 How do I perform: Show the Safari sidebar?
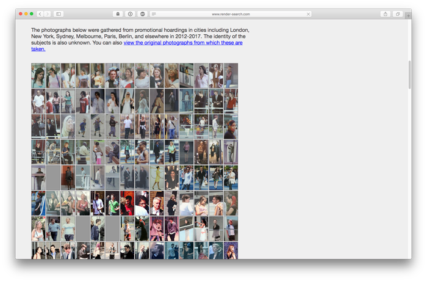pyautogui.click(x=59, y=14)
